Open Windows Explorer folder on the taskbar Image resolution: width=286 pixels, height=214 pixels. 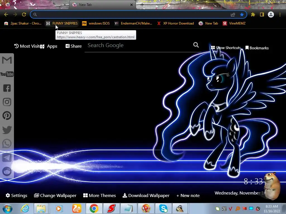tap(41, 208)
